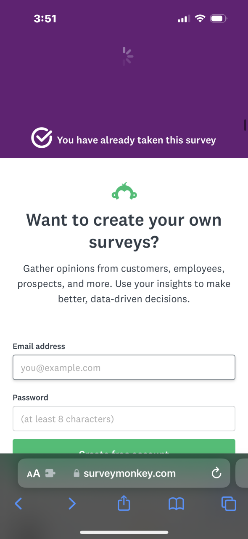248x539 pixels.
Task: Tap the SurveyMonkey green logo
Action: coord(124,191)
